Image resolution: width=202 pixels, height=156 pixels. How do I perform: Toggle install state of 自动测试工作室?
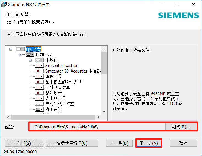pos(40,104)
